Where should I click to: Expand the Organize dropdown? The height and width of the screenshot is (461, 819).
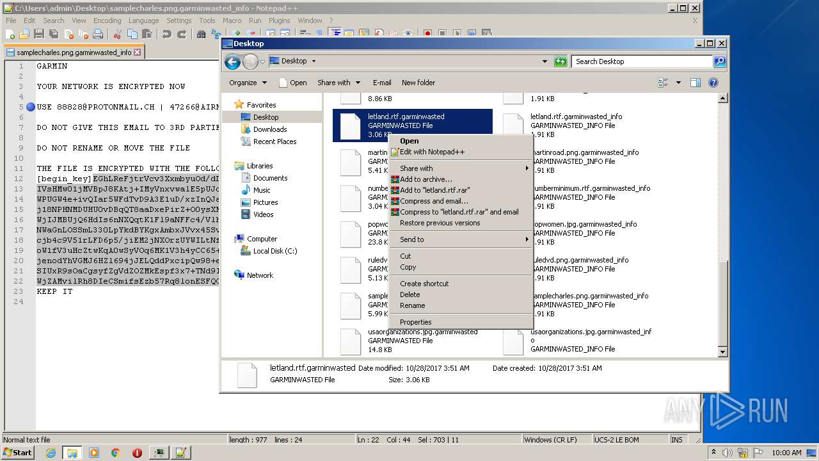[248, 83]
